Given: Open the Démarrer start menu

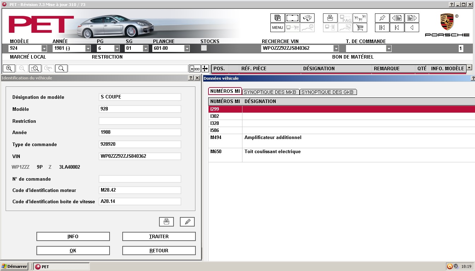Looking at the screenshot, I should [x=14, y=266].
